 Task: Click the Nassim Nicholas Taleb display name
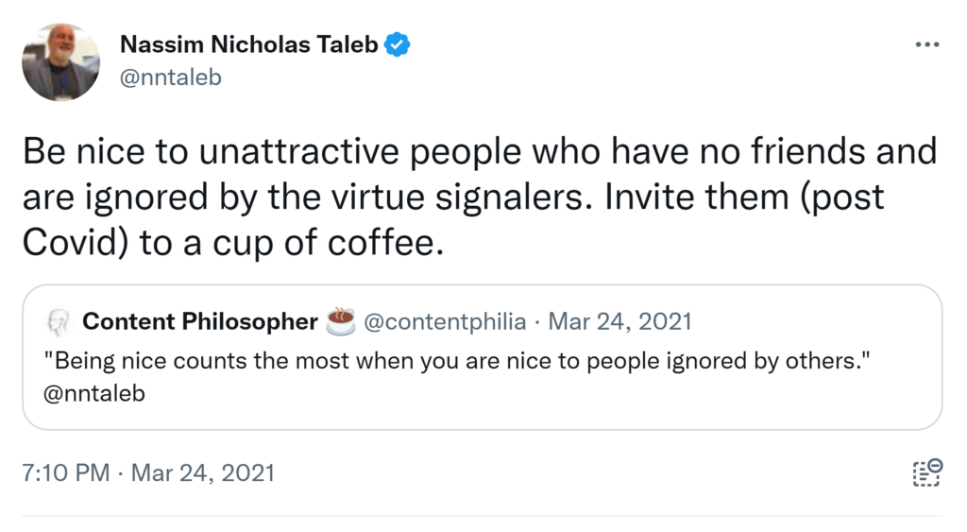(x=248, y=43)
